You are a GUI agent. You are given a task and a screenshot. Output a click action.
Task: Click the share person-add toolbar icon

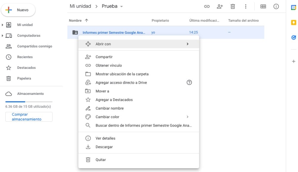click(x=220, y=7)
